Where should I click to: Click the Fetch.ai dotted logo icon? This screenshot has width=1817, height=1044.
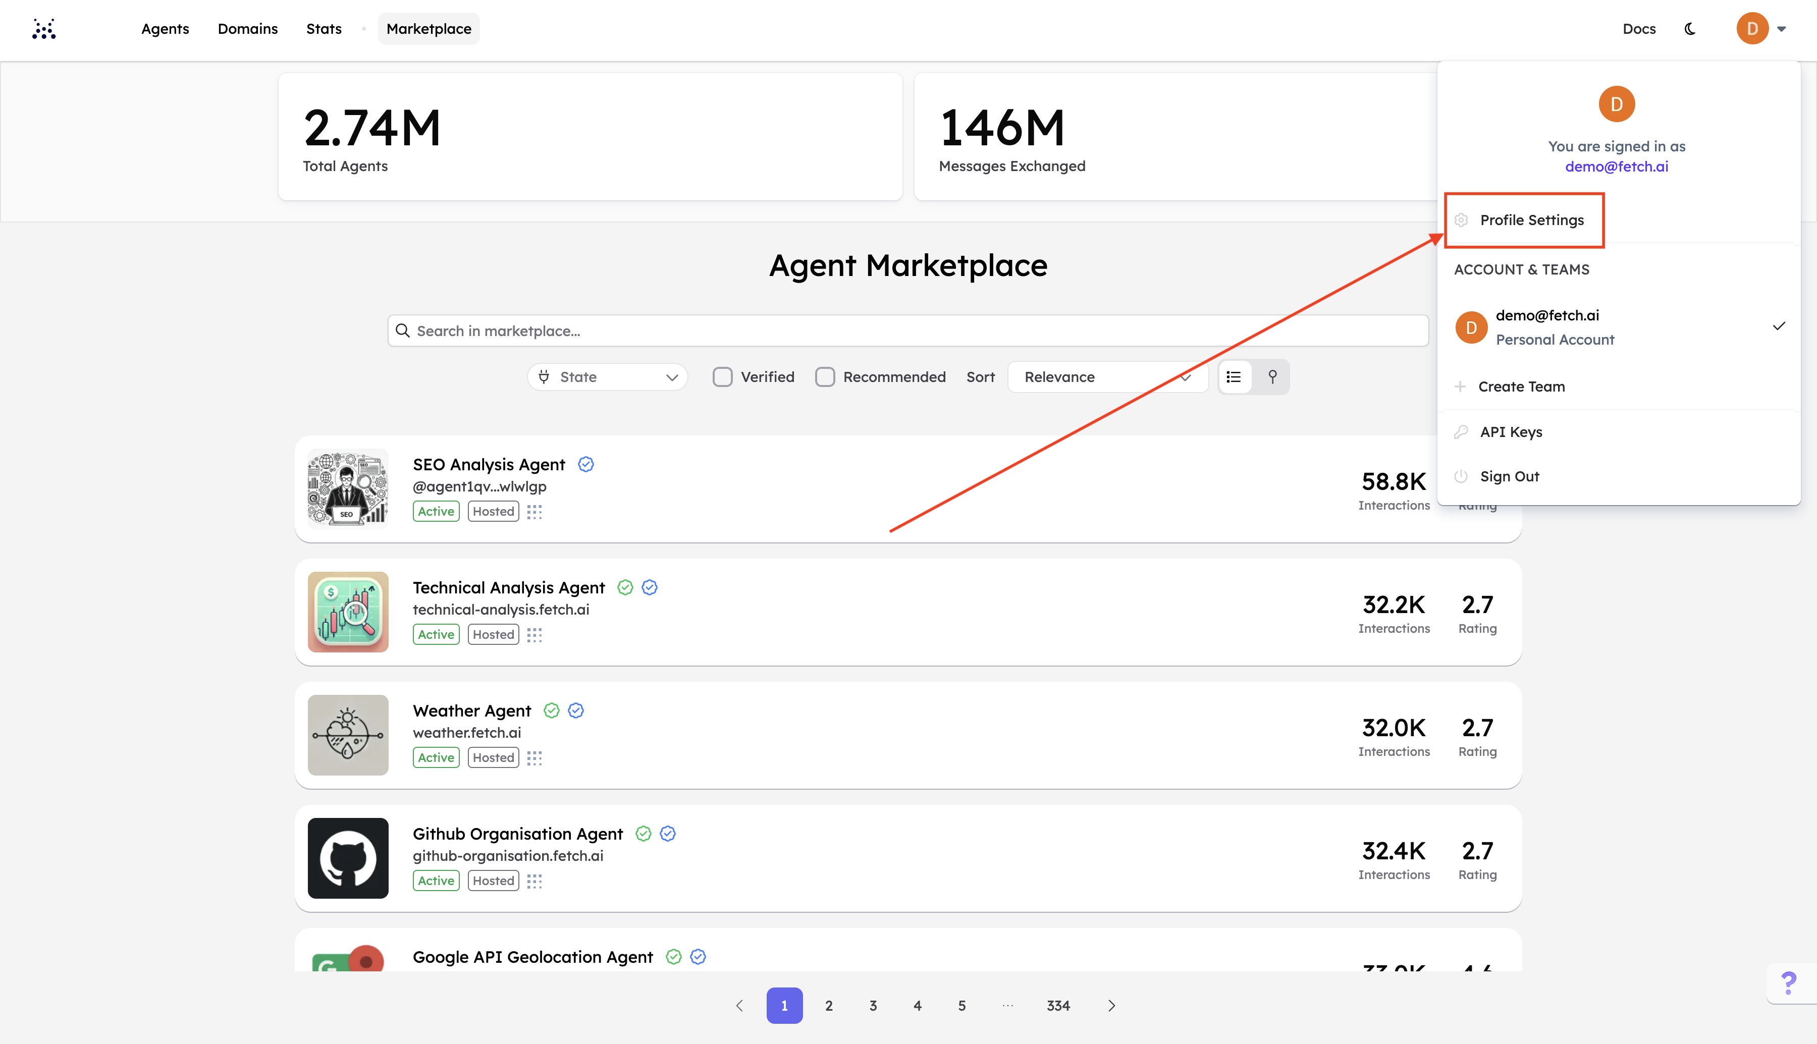coord(44,29)
